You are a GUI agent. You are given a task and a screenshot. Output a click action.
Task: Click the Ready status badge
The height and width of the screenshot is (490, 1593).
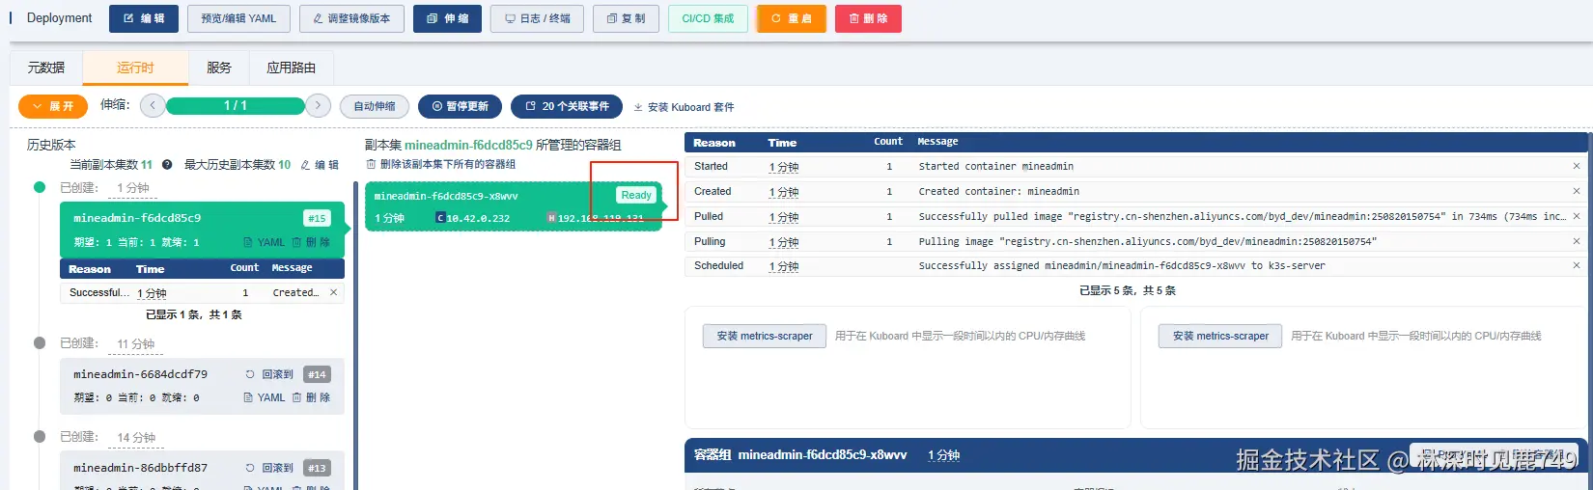636,195
